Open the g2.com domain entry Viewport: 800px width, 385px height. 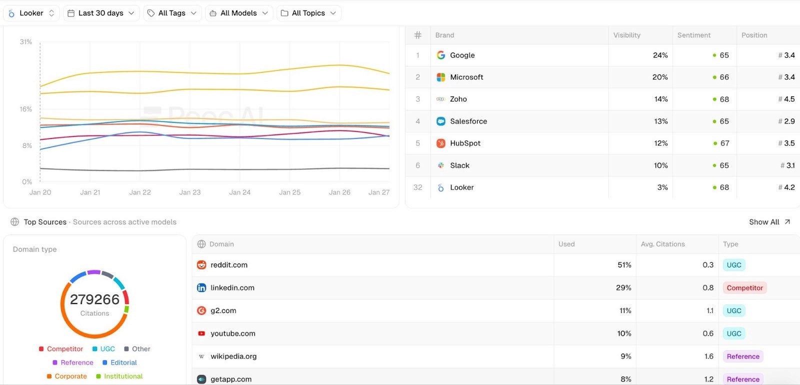click(x=223, y=310)
